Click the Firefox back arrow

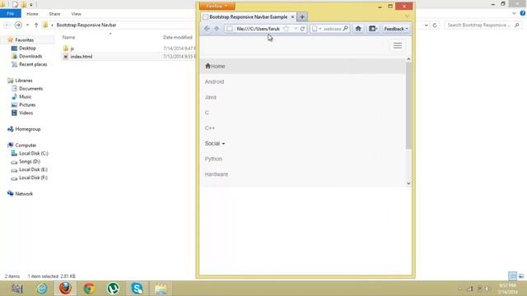(207, 29)
